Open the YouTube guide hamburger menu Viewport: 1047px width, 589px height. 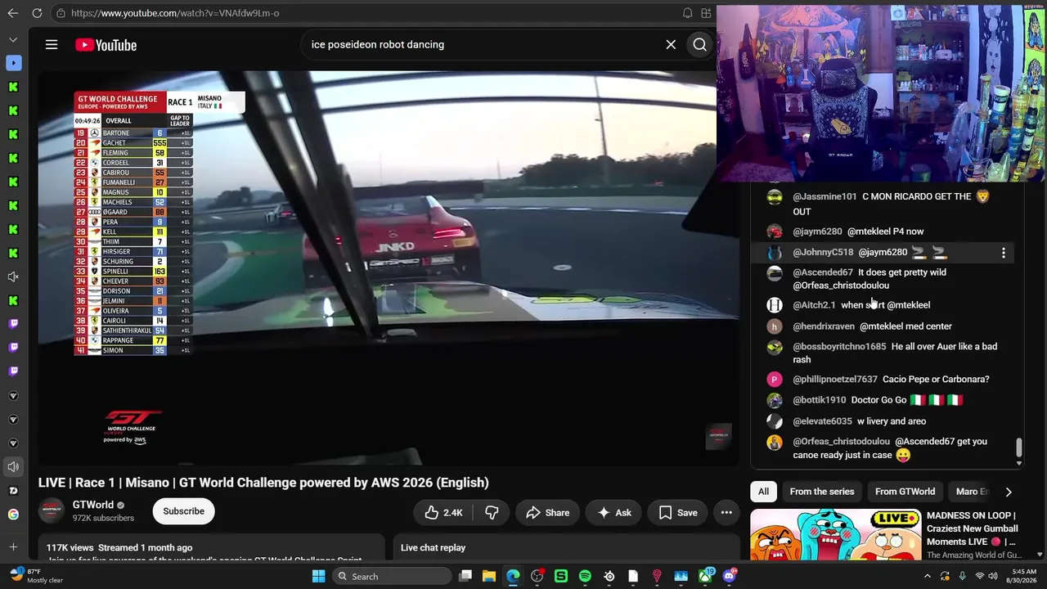point(52,45)
